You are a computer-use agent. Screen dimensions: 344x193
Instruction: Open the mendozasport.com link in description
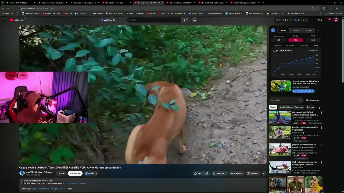[77, 183]
